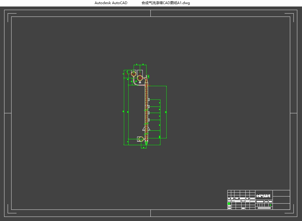Click the yellow circle at the tower's bottom left
Screen dimensions: 302x221
click(x=141, y=139)
